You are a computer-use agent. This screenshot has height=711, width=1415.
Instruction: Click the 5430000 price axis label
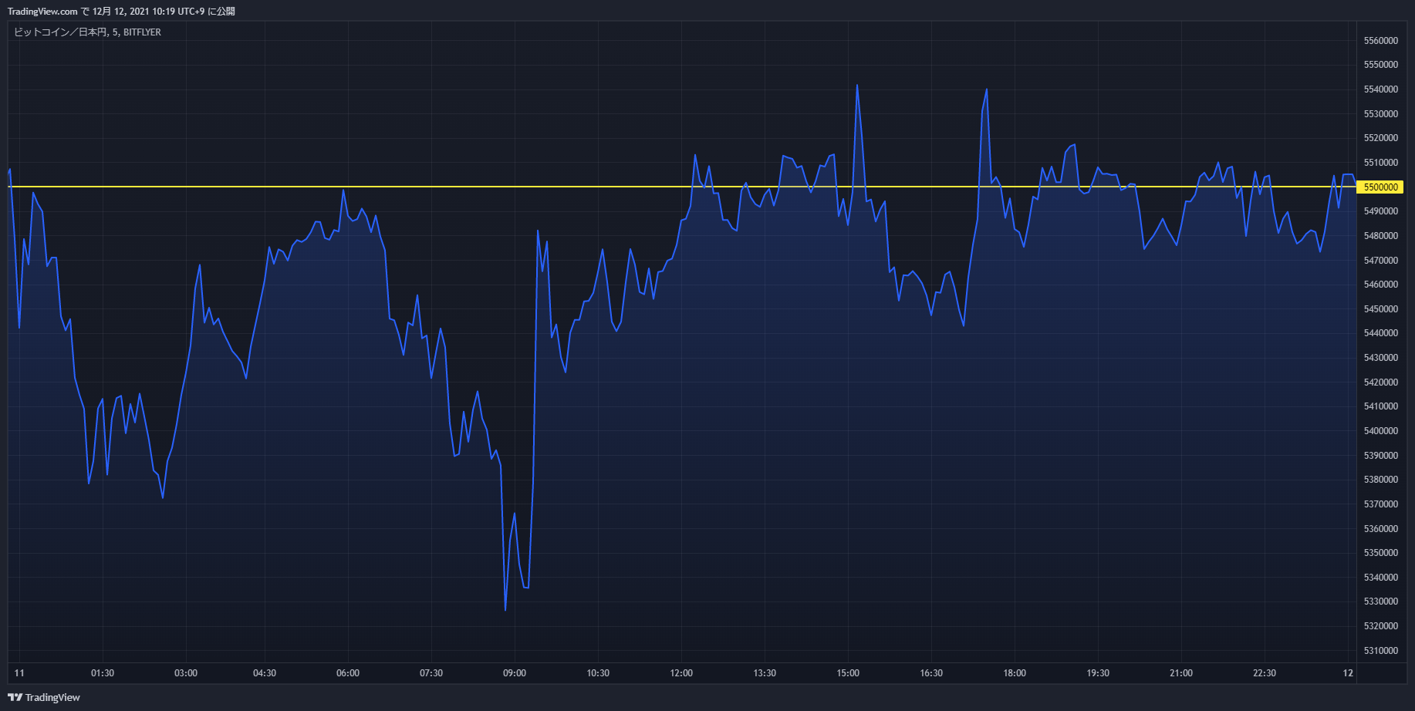click(x=1381, y=358)
